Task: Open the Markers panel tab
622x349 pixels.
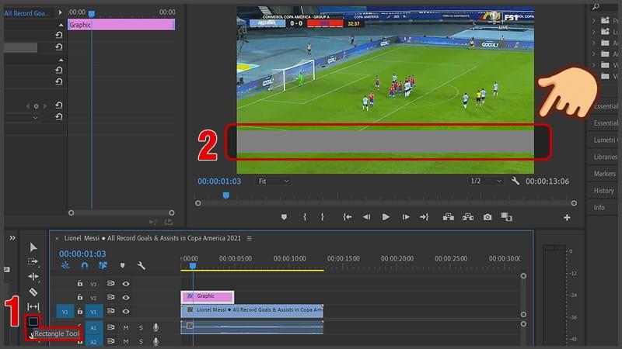Action: click(x=605, y=173)
